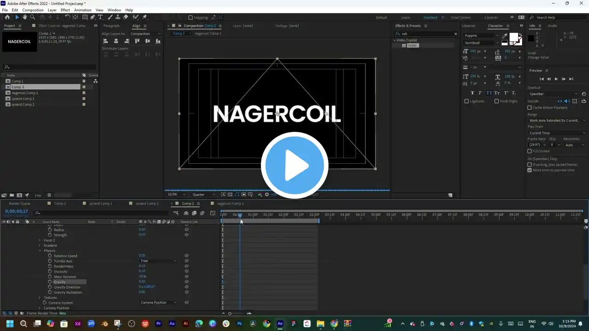
Task: Click the eyedropper in the Character panel
Action: coord(505,36)
